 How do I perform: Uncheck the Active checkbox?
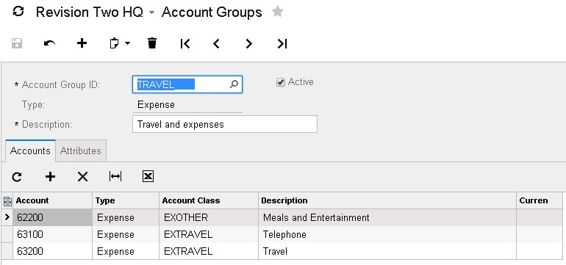coord(281,82)
